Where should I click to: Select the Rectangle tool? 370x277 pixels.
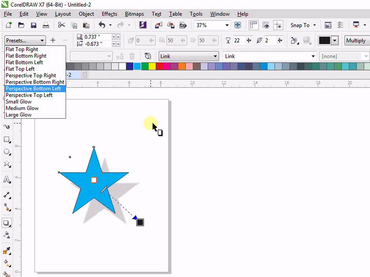(x=7, y=139)
